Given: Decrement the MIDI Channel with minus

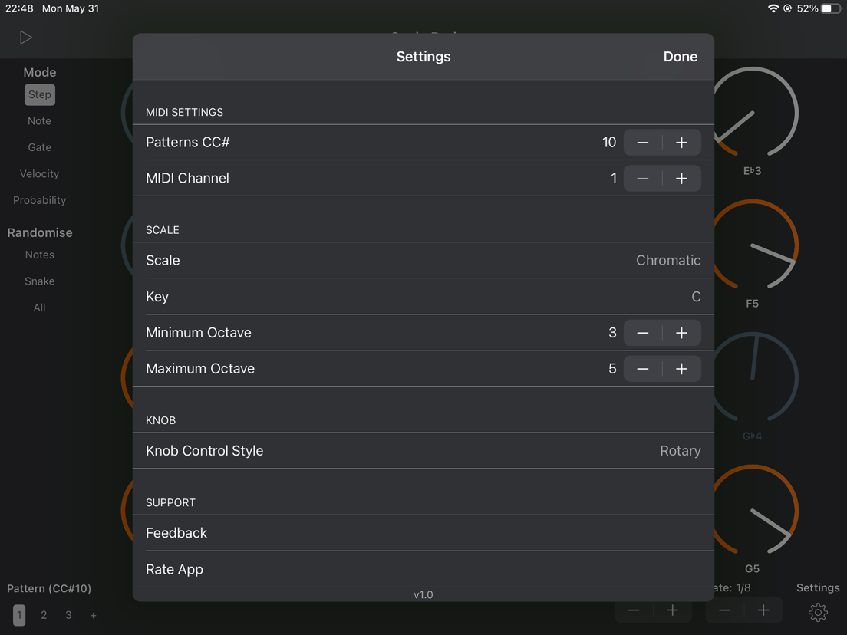Looking at the screenshot, I should coord(643,178).
